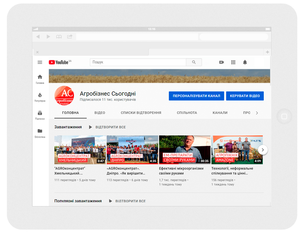
Task: Open the hamburger guide menu
Action: [40, 62]
